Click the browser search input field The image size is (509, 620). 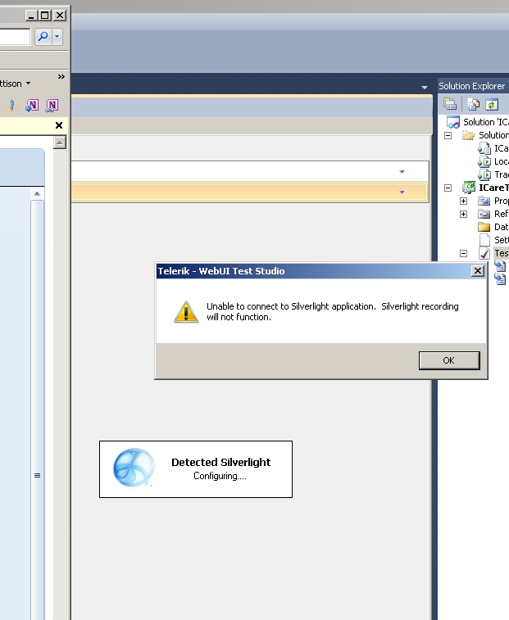coord(15,37)
